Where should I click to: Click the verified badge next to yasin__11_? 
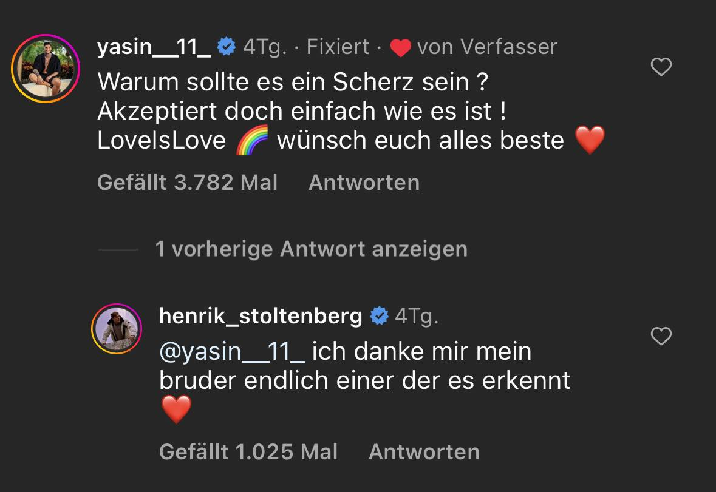227,47
